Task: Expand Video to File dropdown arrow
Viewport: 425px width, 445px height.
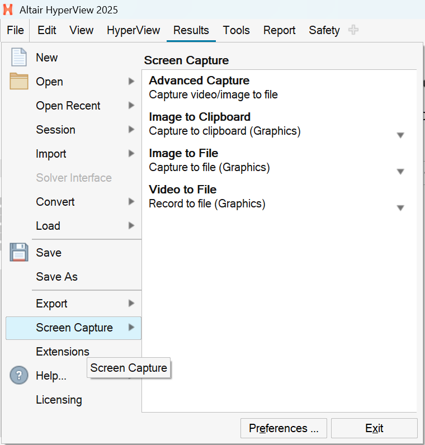Action: [400, 208]
